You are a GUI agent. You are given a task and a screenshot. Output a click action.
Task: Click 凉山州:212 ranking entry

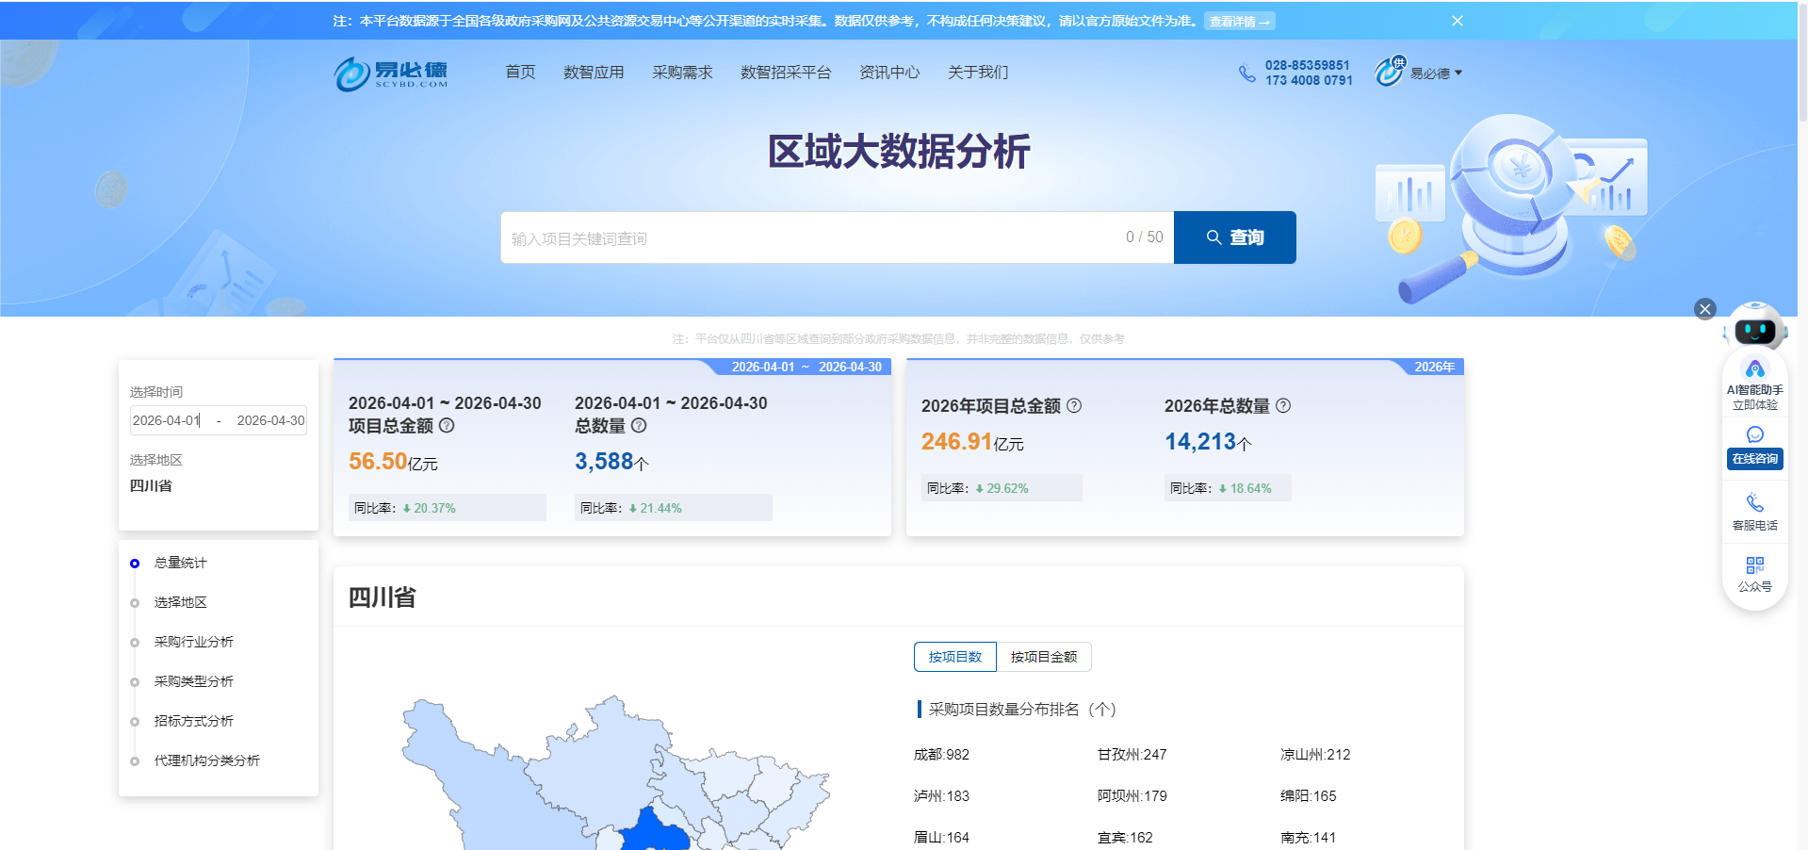coord(1315,755)
